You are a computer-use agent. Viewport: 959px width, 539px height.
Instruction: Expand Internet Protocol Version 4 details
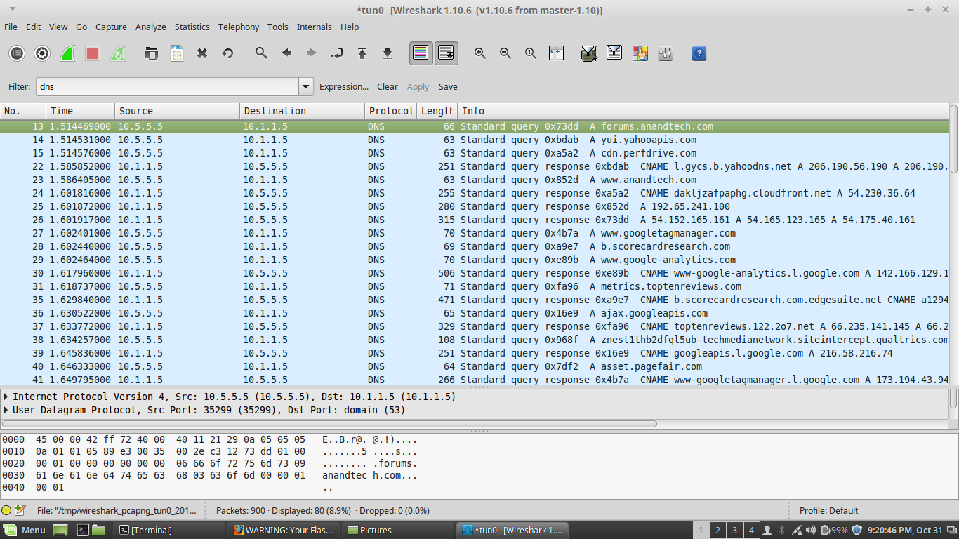coord(6,397)
